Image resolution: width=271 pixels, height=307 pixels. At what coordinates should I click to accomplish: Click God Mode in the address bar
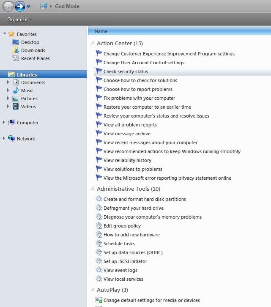[x=67, y=6]
